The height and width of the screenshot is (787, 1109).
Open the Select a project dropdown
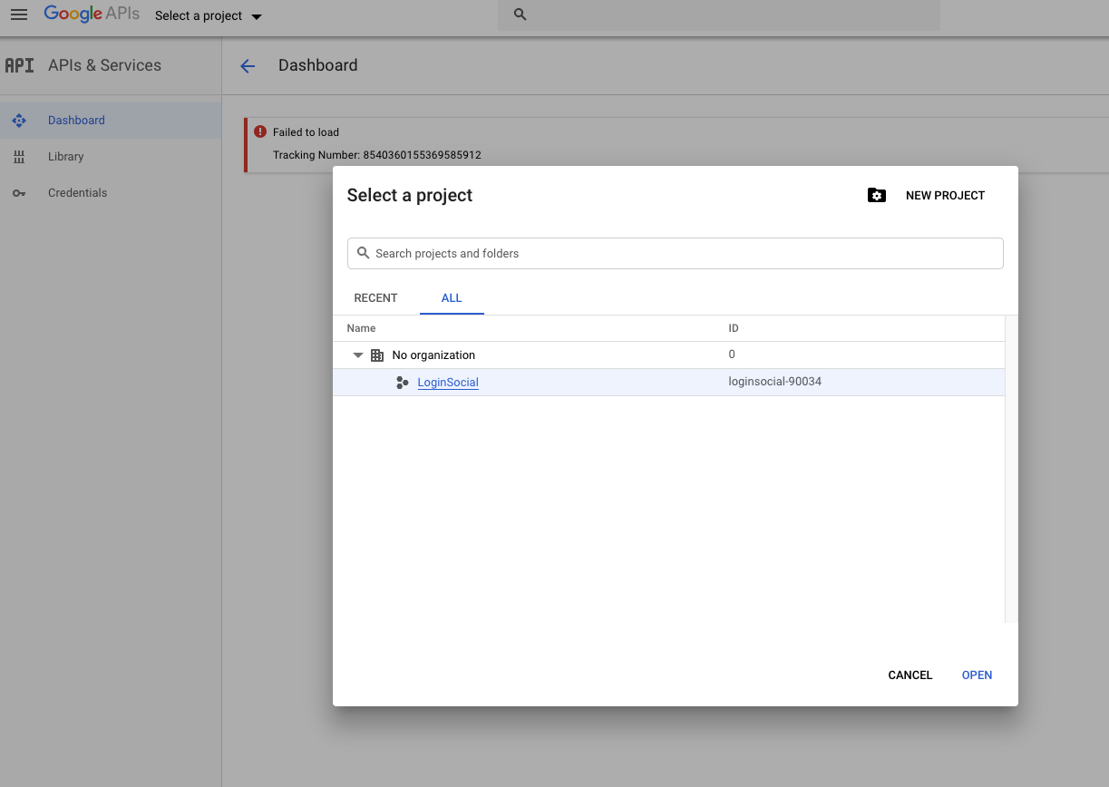208,16
